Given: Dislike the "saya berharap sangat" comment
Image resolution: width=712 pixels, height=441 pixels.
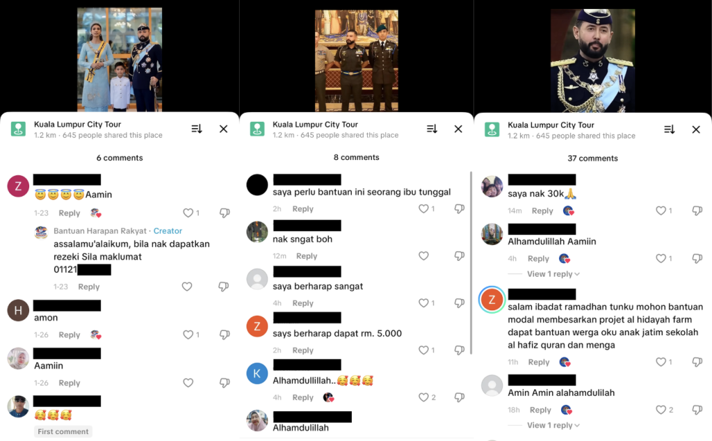Looking at the screenshot, I should pyautogui.click(x=460, y=303).
